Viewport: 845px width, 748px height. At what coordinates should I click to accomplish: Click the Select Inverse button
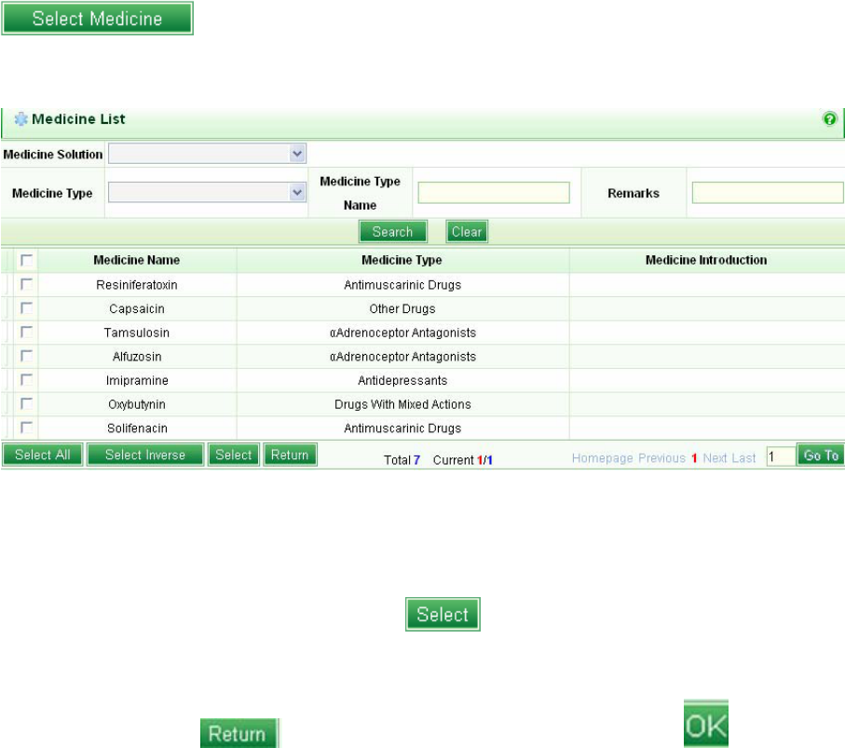145,455
